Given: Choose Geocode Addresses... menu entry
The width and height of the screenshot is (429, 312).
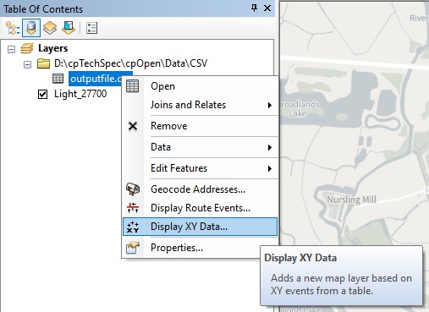Looking at the screenshot, I should (201, 189).
